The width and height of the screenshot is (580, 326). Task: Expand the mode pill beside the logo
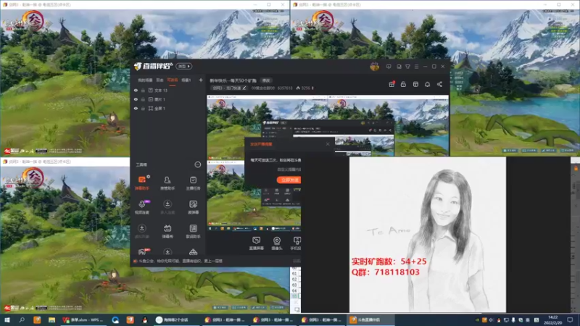pos(184,66)
